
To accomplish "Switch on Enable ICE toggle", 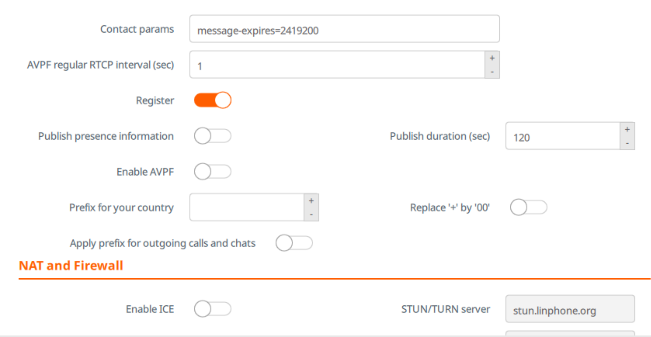I will [x=213, y=309].
